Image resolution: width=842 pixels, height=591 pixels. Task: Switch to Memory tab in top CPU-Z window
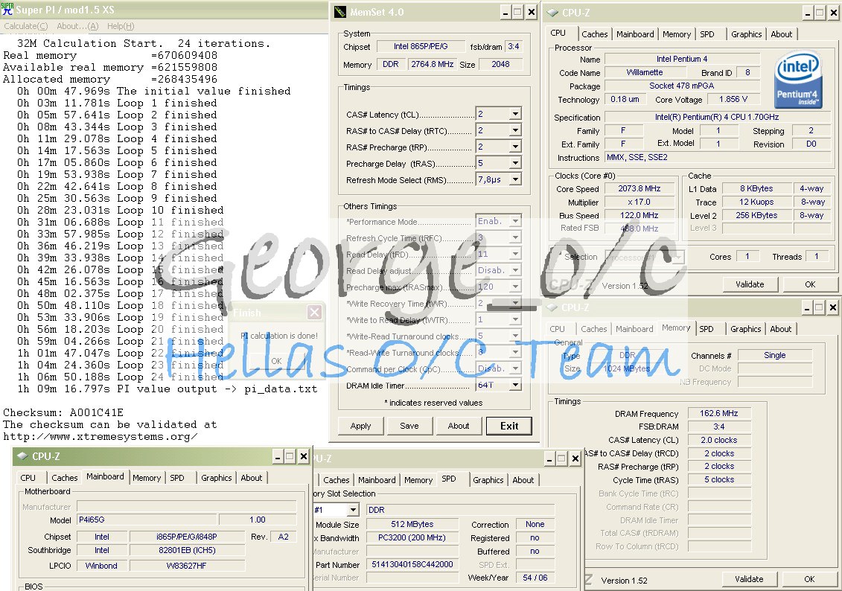[677, 34]
